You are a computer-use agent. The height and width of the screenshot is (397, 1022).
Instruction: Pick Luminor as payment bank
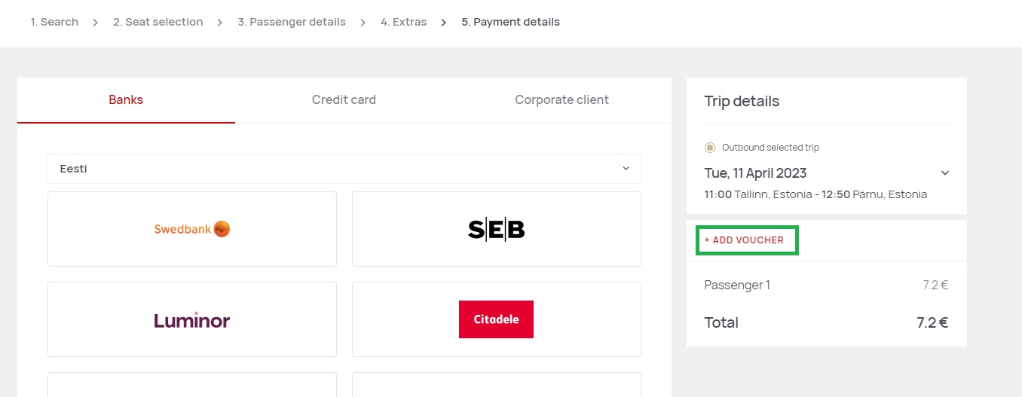[192, 319]
